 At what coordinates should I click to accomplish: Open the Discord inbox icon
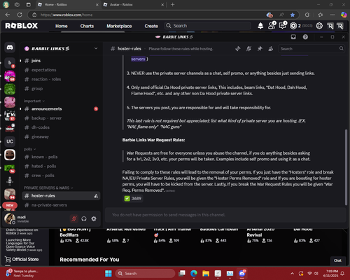293,37
